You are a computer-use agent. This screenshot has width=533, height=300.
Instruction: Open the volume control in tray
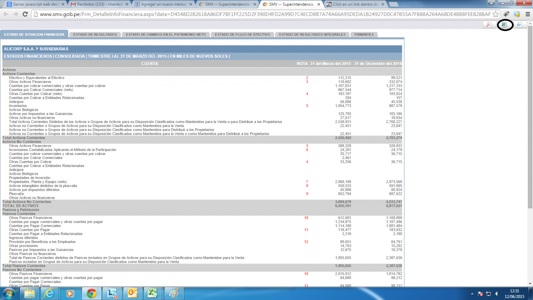[496, 294]
